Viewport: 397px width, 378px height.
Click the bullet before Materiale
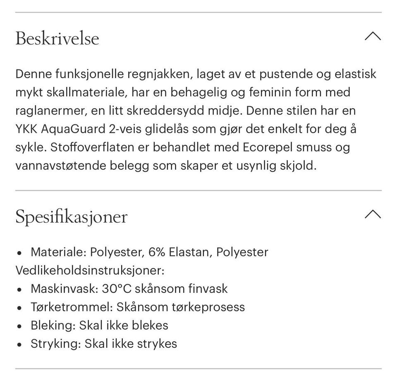click(x=19, y=253)
